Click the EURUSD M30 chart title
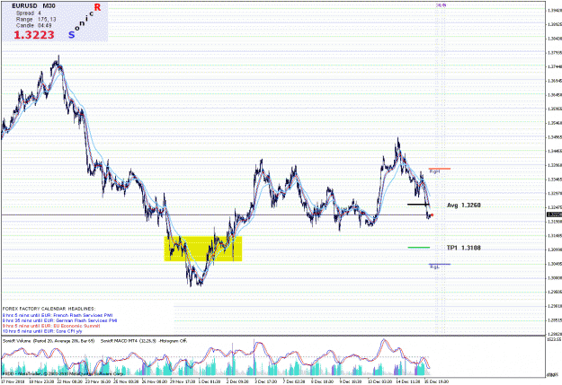The image size is (562, 385). point(33,6)
